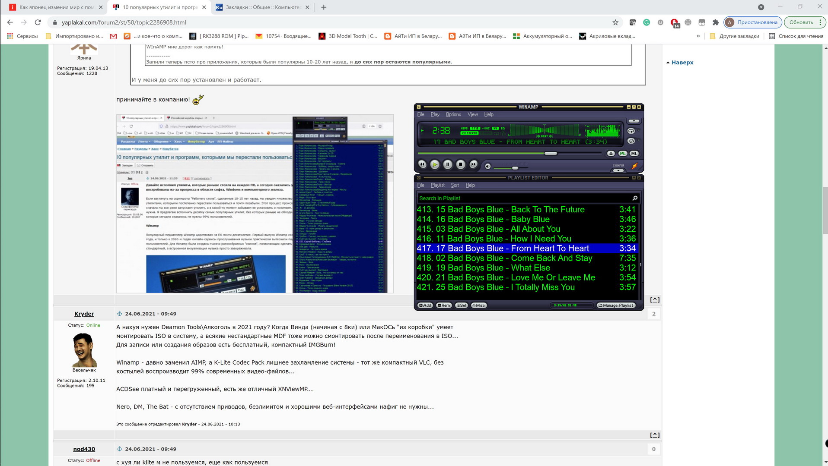This screenshot has height=466, width=828.
Task: Open the Playlist Editor Sort menu
Action: click(x=455, y=185)
